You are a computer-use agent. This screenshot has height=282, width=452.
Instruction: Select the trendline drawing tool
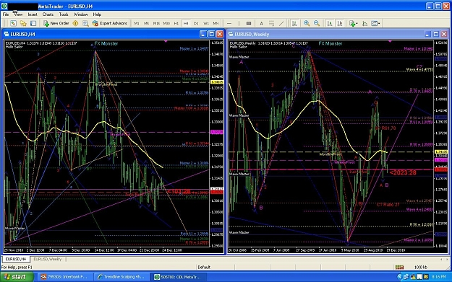coord(281,23)
